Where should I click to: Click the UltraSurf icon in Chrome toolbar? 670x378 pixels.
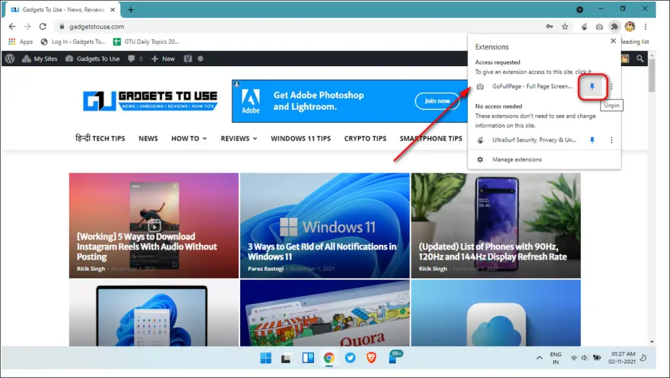pyautogui.click(x=584, y=26)
